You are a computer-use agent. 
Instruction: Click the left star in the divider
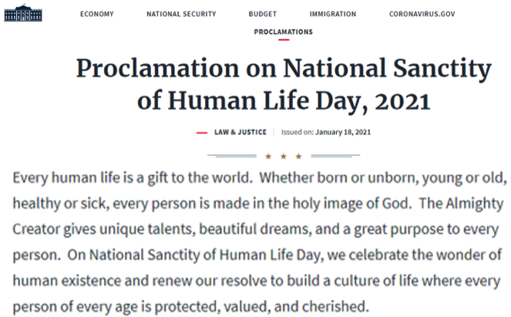tap(267, 156)
